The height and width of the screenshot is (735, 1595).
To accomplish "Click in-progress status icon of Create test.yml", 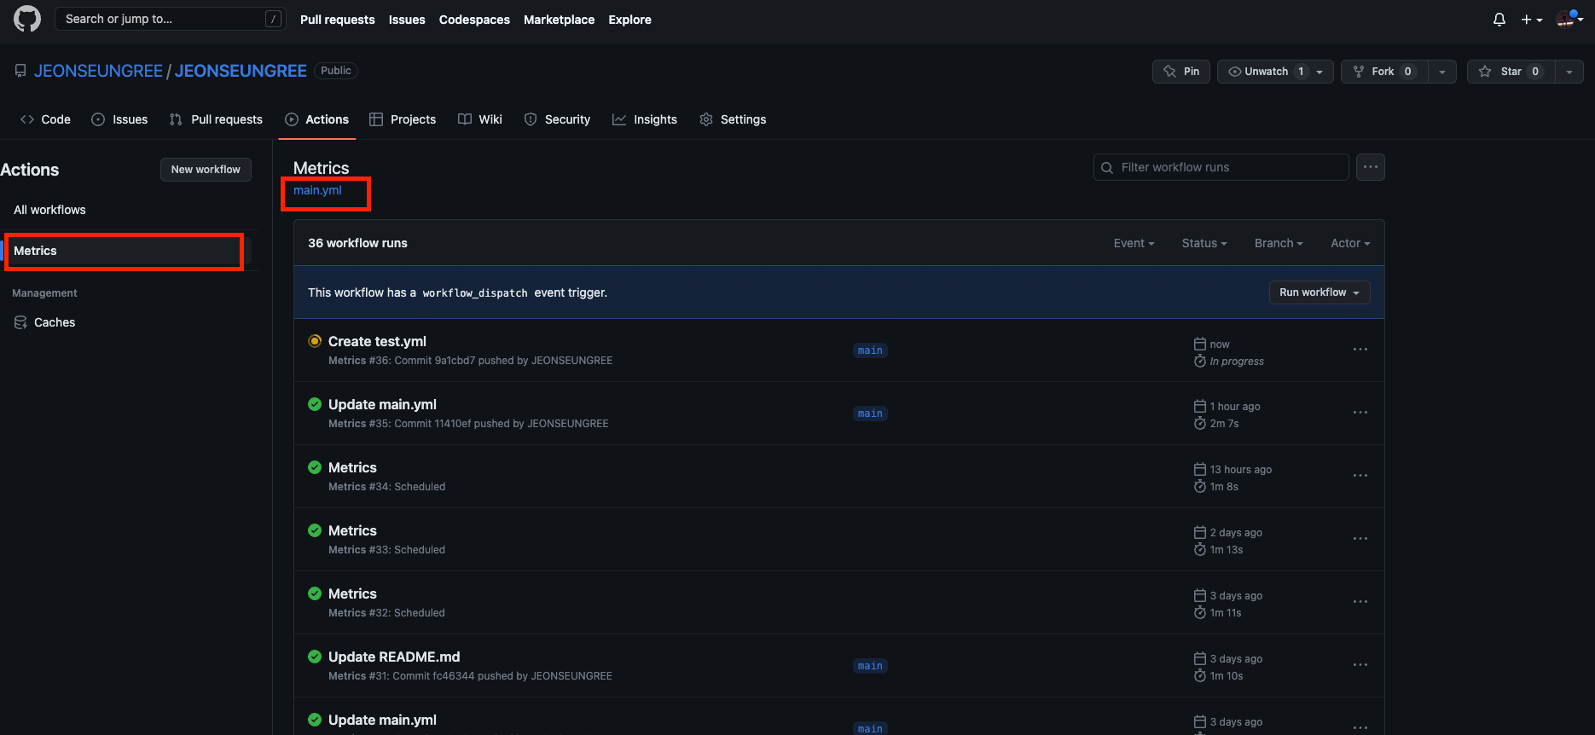I will [315, 341].
